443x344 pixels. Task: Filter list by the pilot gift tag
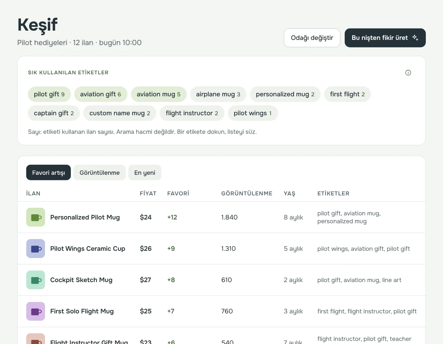[x=49, y=94]
